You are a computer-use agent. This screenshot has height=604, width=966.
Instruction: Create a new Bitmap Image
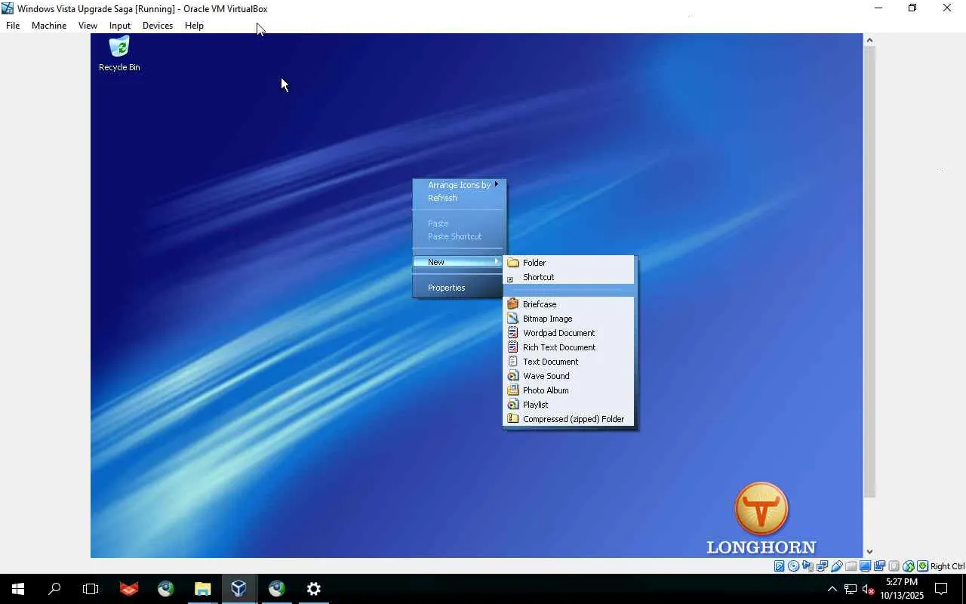[x=569, y=319]
